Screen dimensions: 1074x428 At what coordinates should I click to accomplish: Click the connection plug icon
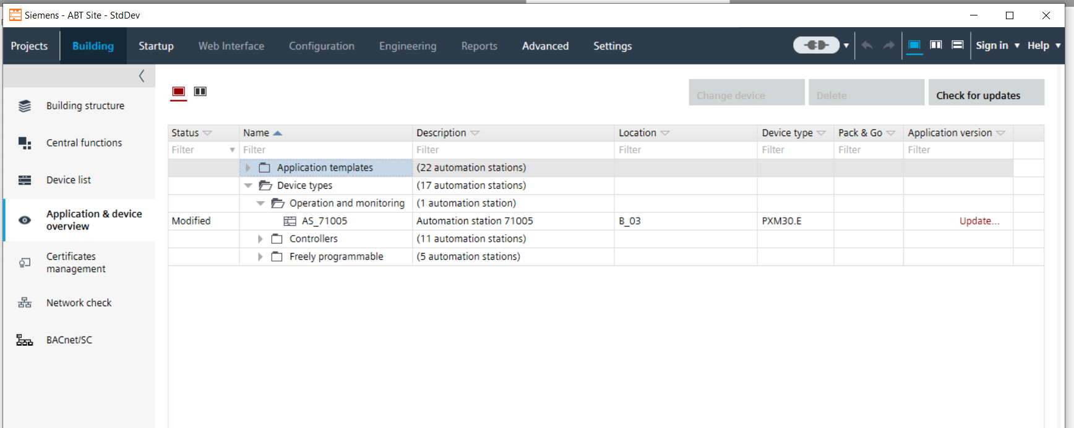(816, 45)
